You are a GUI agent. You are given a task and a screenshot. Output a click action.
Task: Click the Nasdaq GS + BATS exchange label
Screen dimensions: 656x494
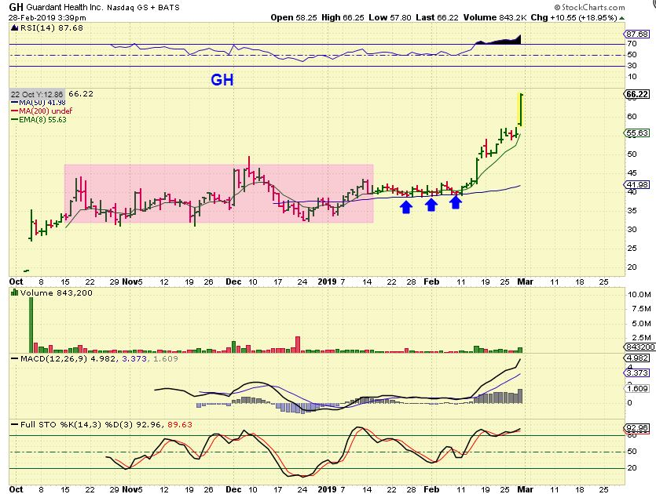click(x=144, y=8)
